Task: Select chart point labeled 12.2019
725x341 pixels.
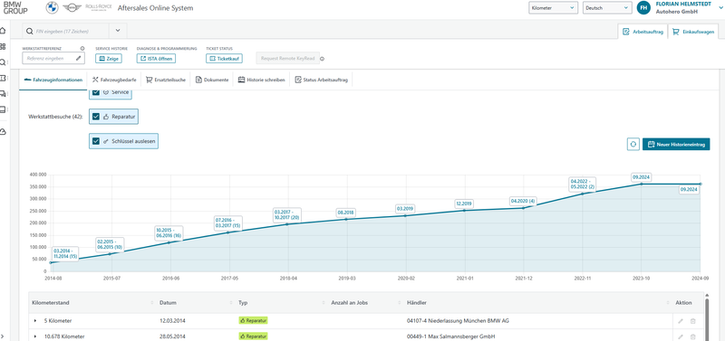Action: 464,204
